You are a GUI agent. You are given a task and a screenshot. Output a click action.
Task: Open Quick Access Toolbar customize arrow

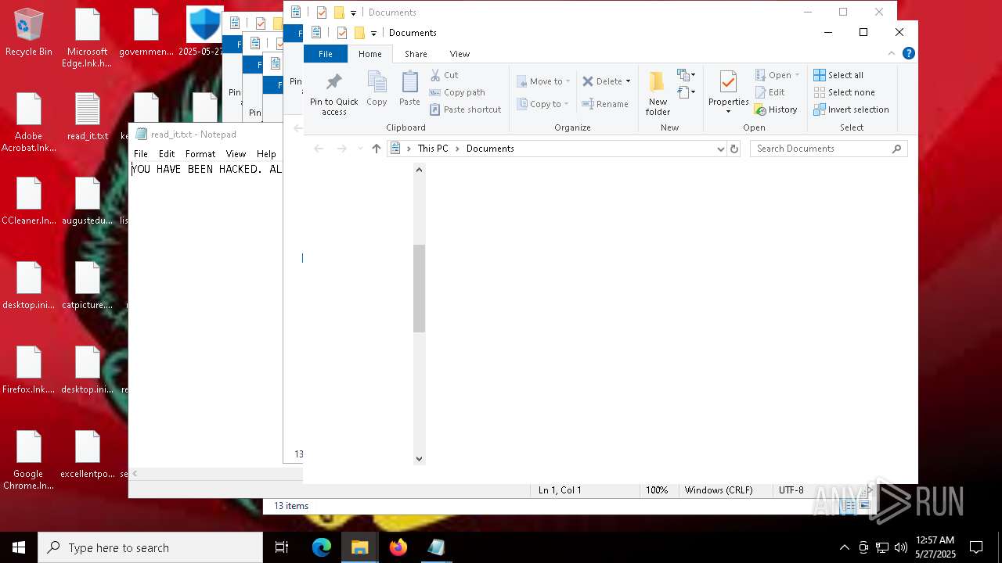tap(373, 33)
